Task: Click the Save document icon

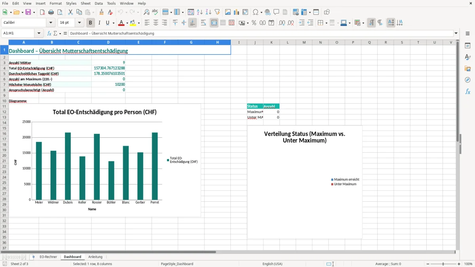Action: [x=28, y=12]
